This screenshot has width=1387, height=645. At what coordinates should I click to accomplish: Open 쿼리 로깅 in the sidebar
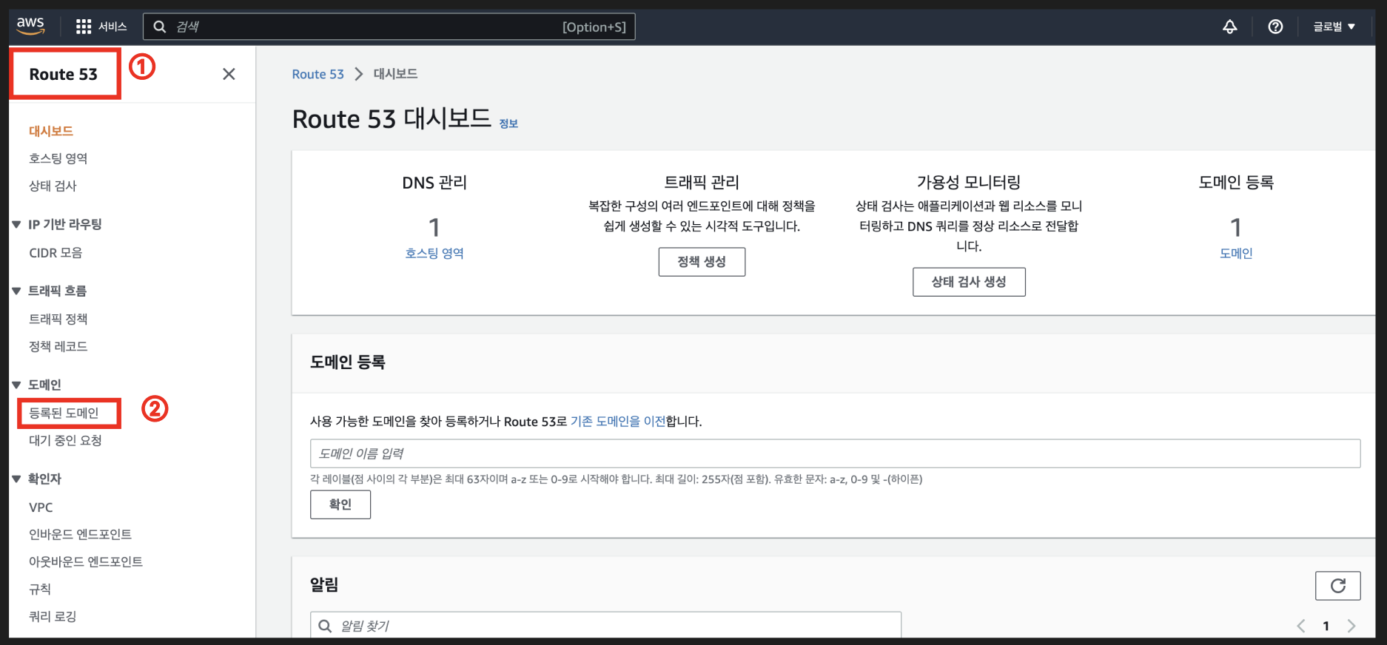[53, 616]
